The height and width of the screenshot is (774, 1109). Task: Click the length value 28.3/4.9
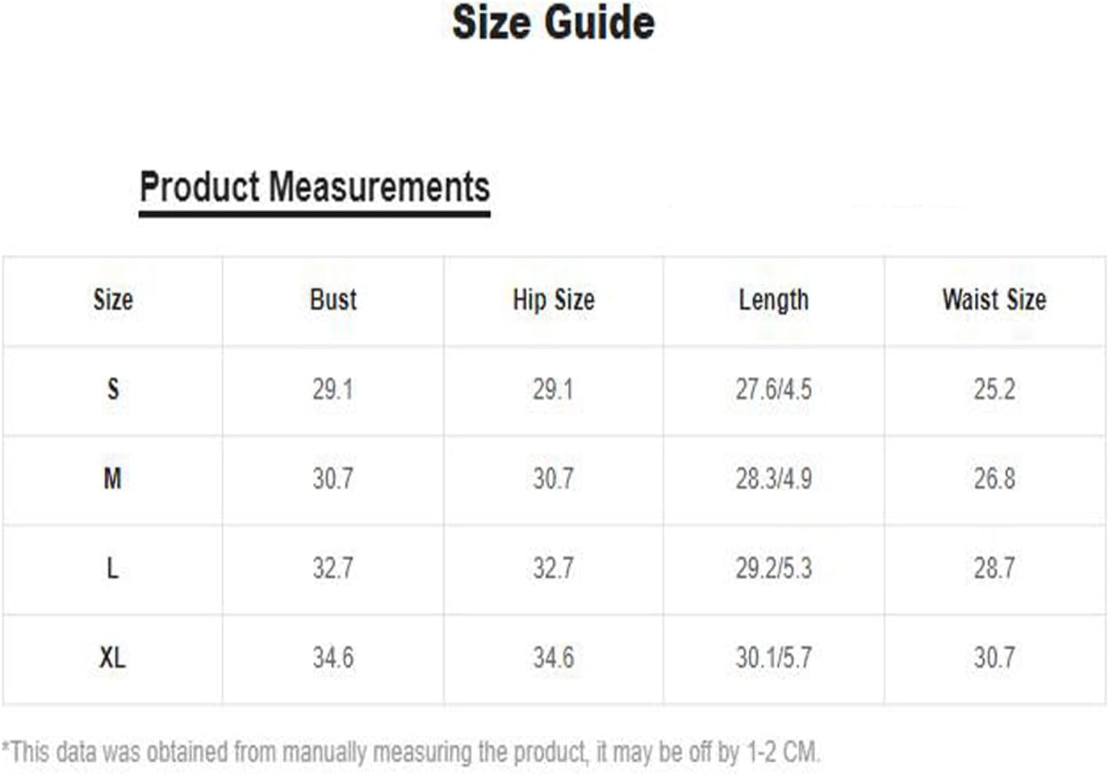(773, 479)
